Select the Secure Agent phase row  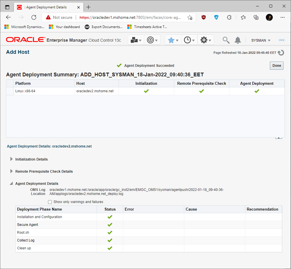click(x=149, y=225)
